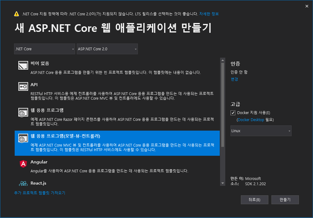The image size is (313, 218).
Task: Click the 인증 안 함 status text
Action: [x=239, y=72]
